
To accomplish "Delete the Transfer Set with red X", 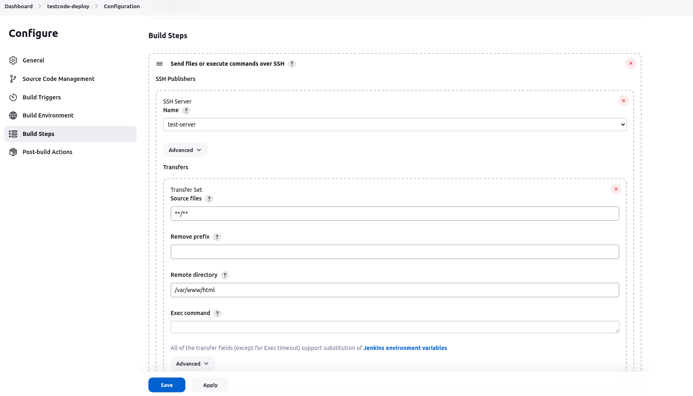I will tap(616, 189).
